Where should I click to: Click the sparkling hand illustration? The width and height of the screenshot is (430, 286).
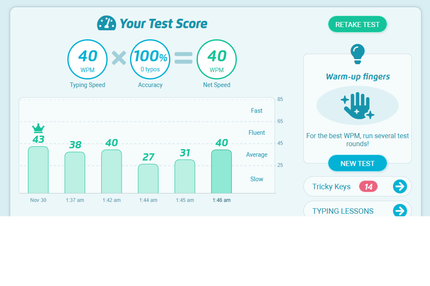coord(357,105)
